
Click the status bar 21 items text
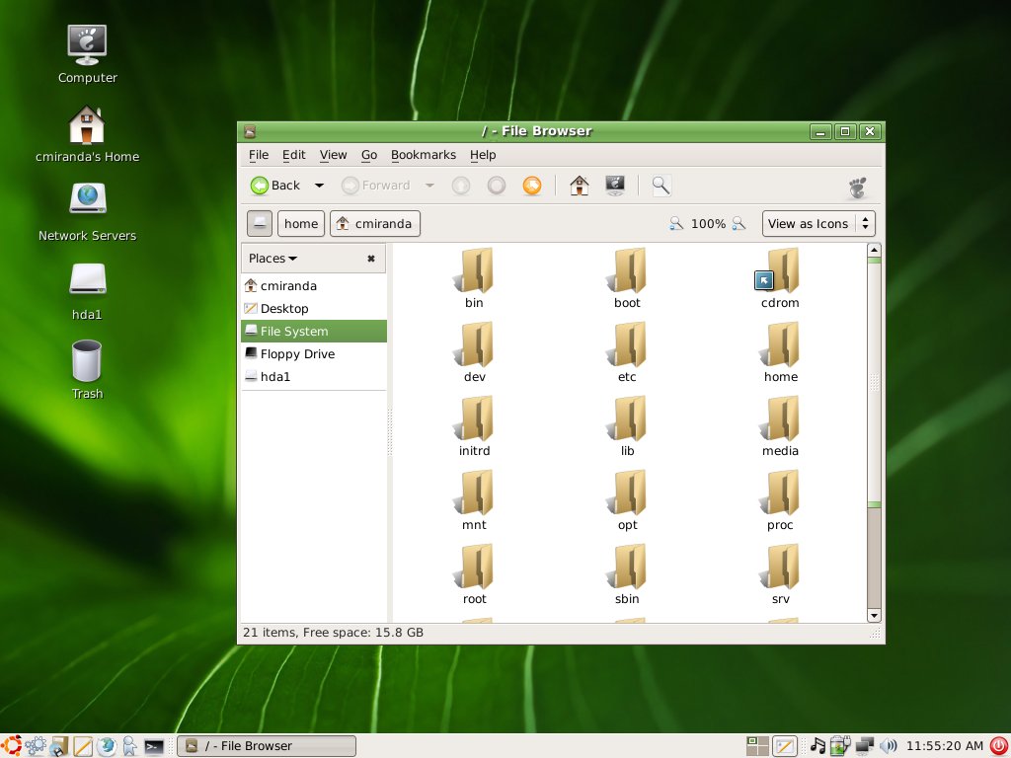pos(333,633)
